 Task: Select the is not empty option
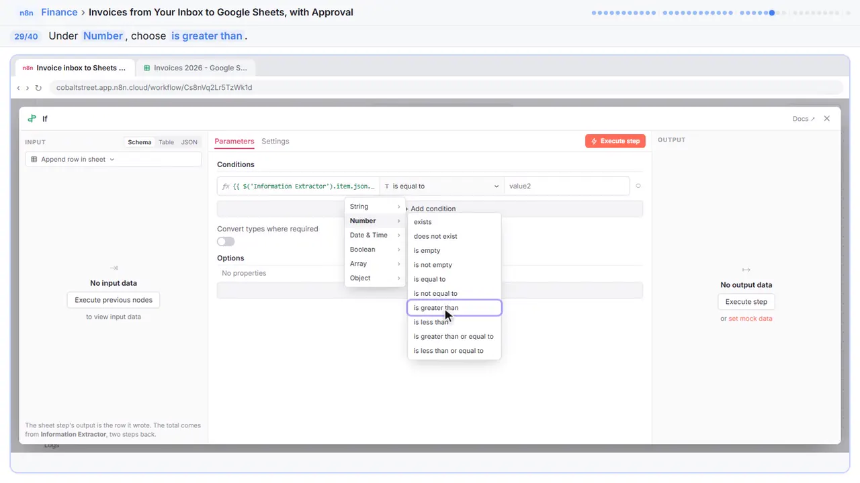tap(454, 265)
